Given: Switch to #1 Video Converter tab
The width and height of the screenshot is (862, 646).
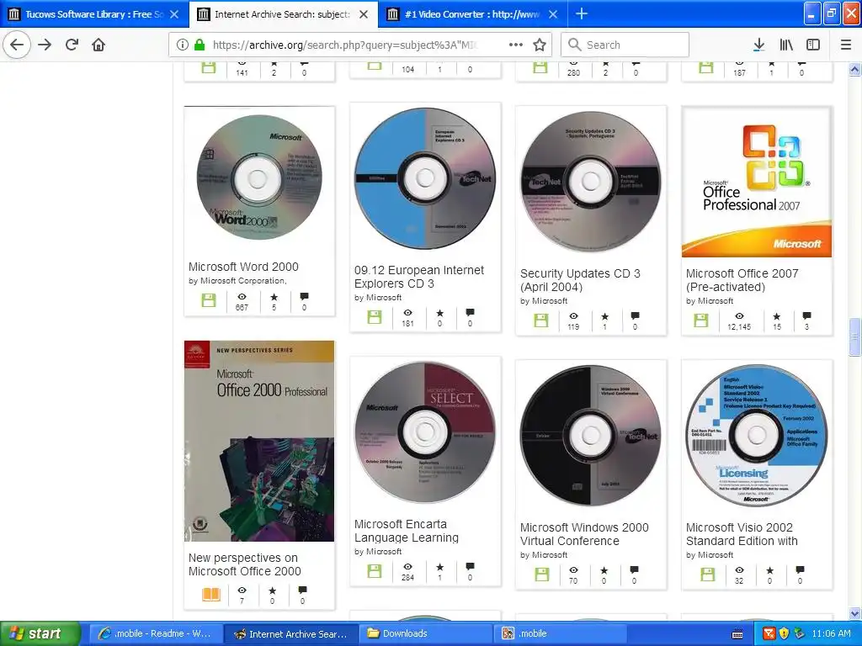Looking at the screenshot, I should click(x=473, y=14).
